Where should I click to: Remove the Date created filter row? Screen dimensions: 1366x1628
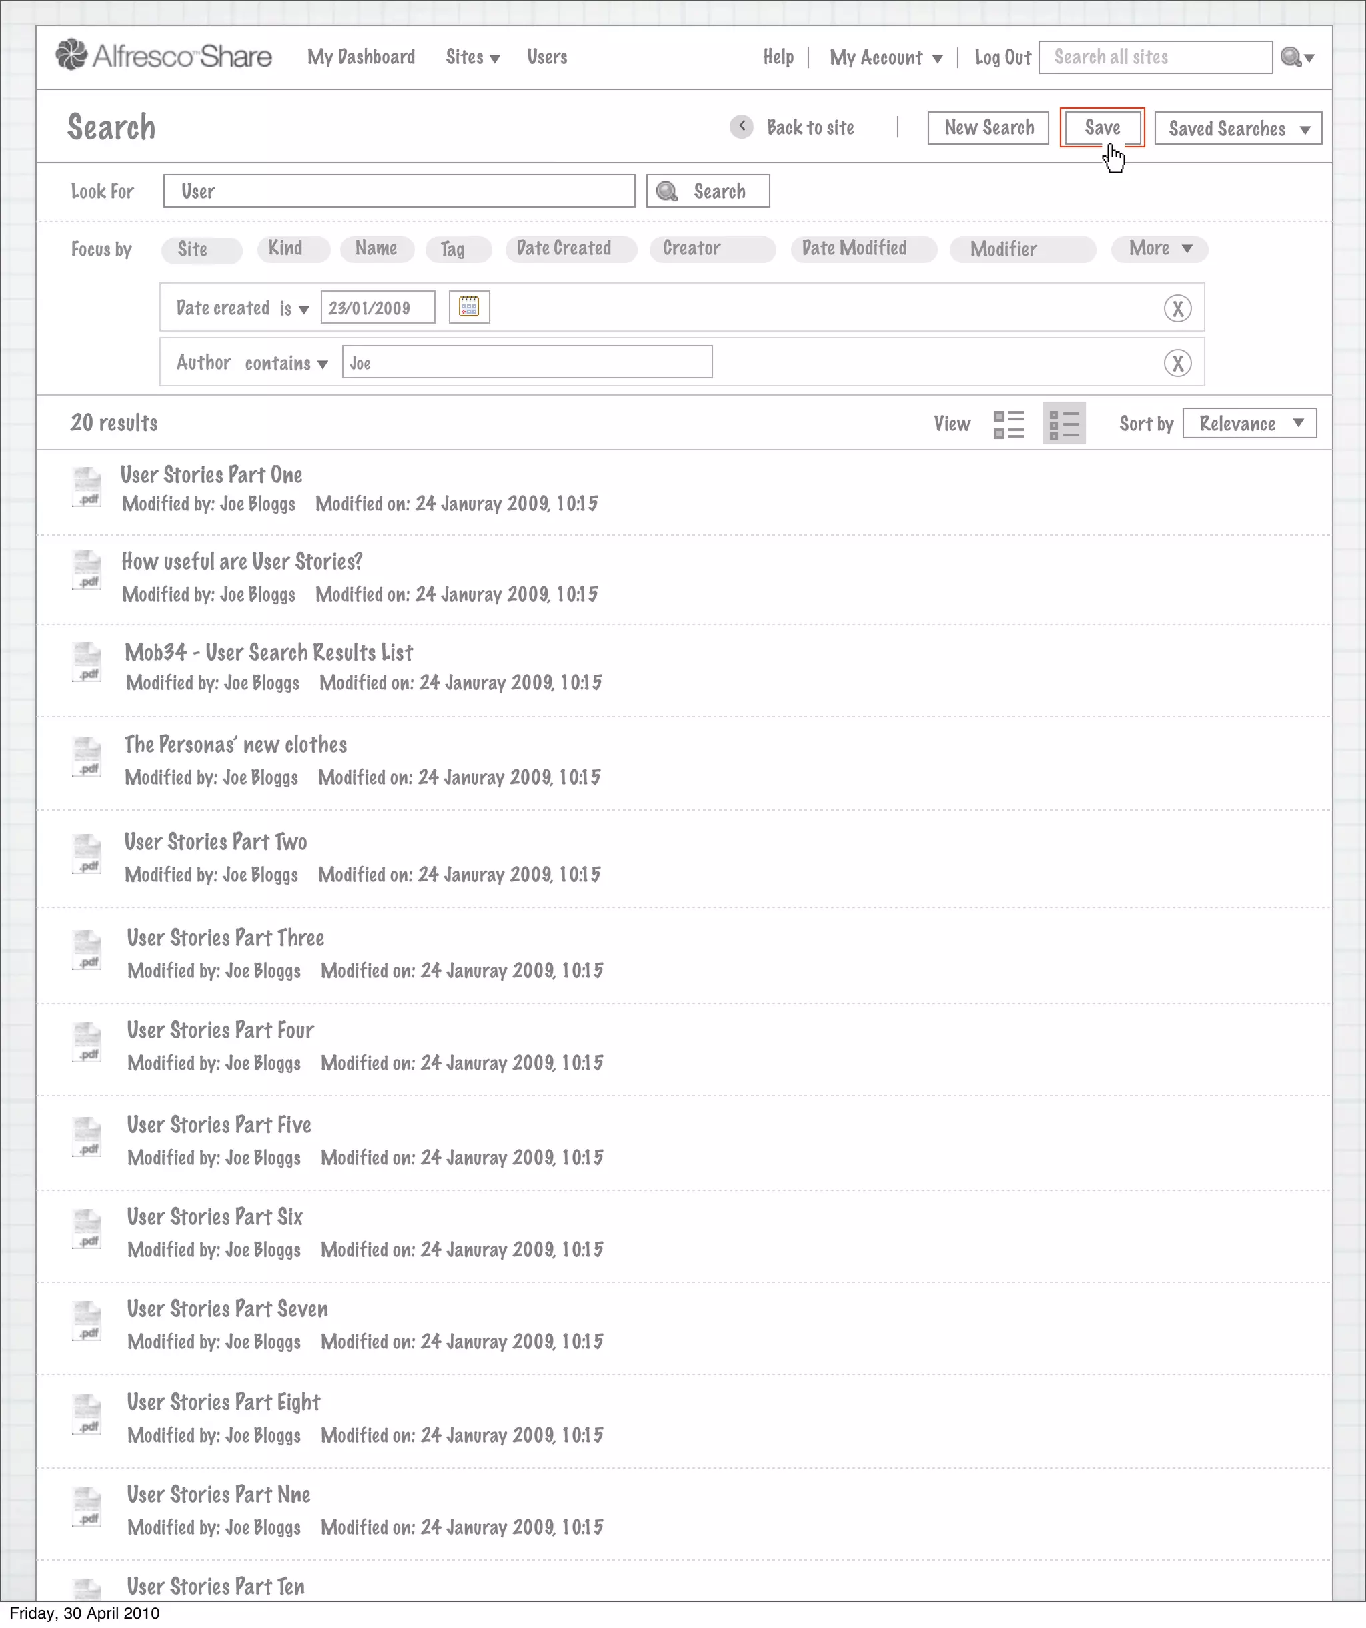click(x=1177, y=308)
